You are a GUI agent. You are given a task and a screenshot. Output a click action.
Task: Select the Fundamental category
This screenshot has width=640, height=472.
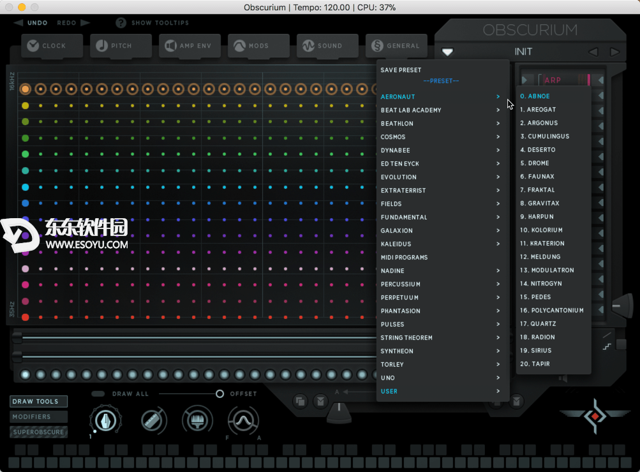tap(442, 217)
